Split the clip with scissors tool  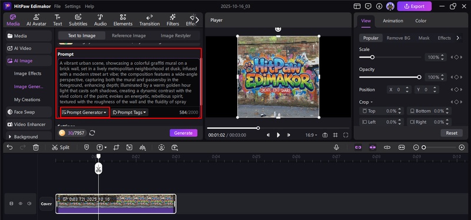[x=61, y=148]
